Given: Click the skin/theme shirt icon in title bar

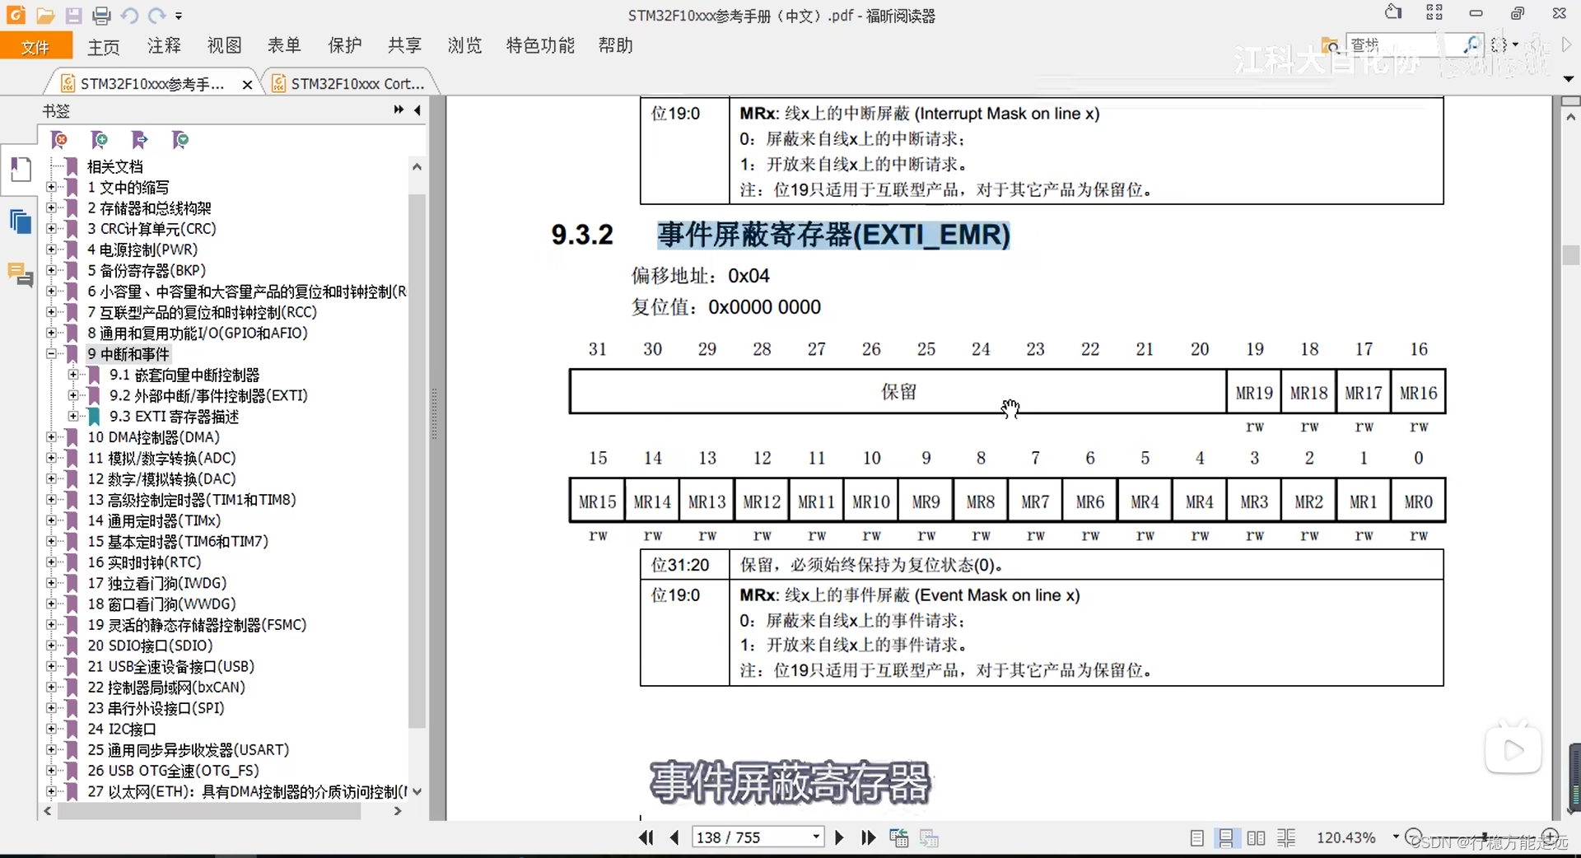Looking at the screenshot, I should click(1393, 12).
